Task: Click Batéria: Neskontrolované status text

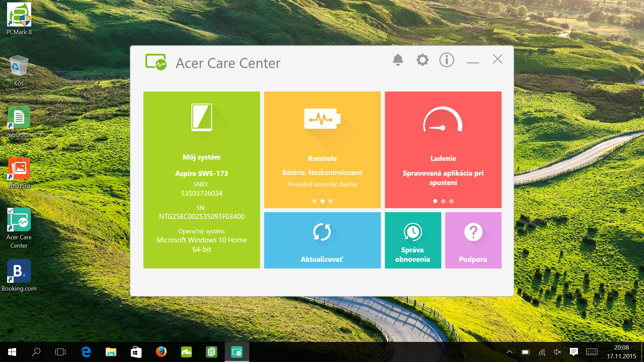Action: (322, 173)
